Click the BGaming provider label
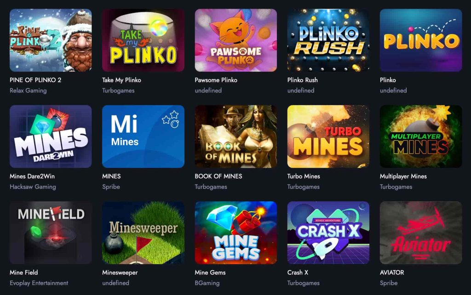The image size is (471, 295). pyautogui.click(x=207, y=283)
